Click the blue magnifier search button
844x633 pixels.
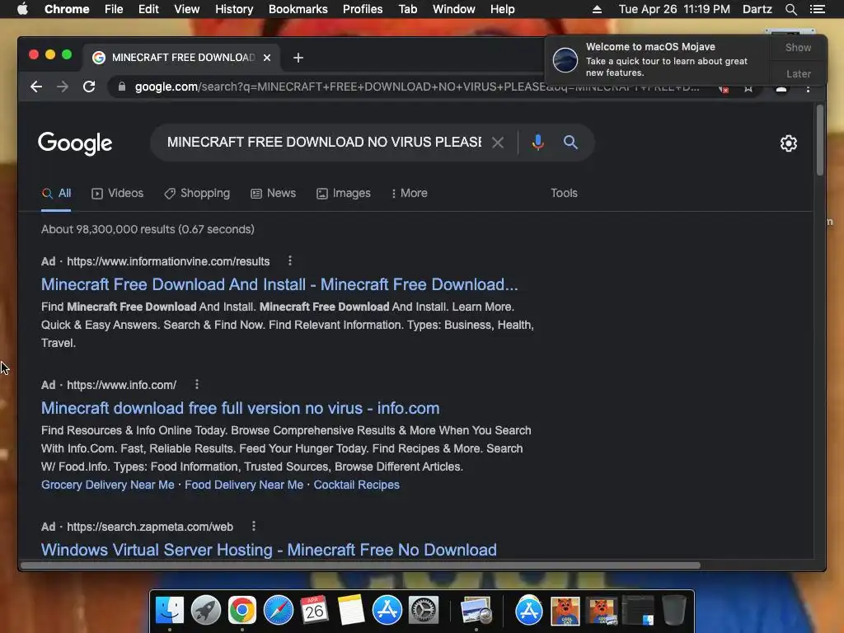[x=570, y=142]
